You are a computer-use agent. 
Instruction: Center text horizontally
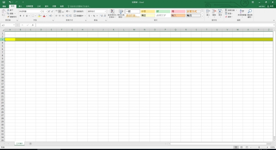click(60, 16)
